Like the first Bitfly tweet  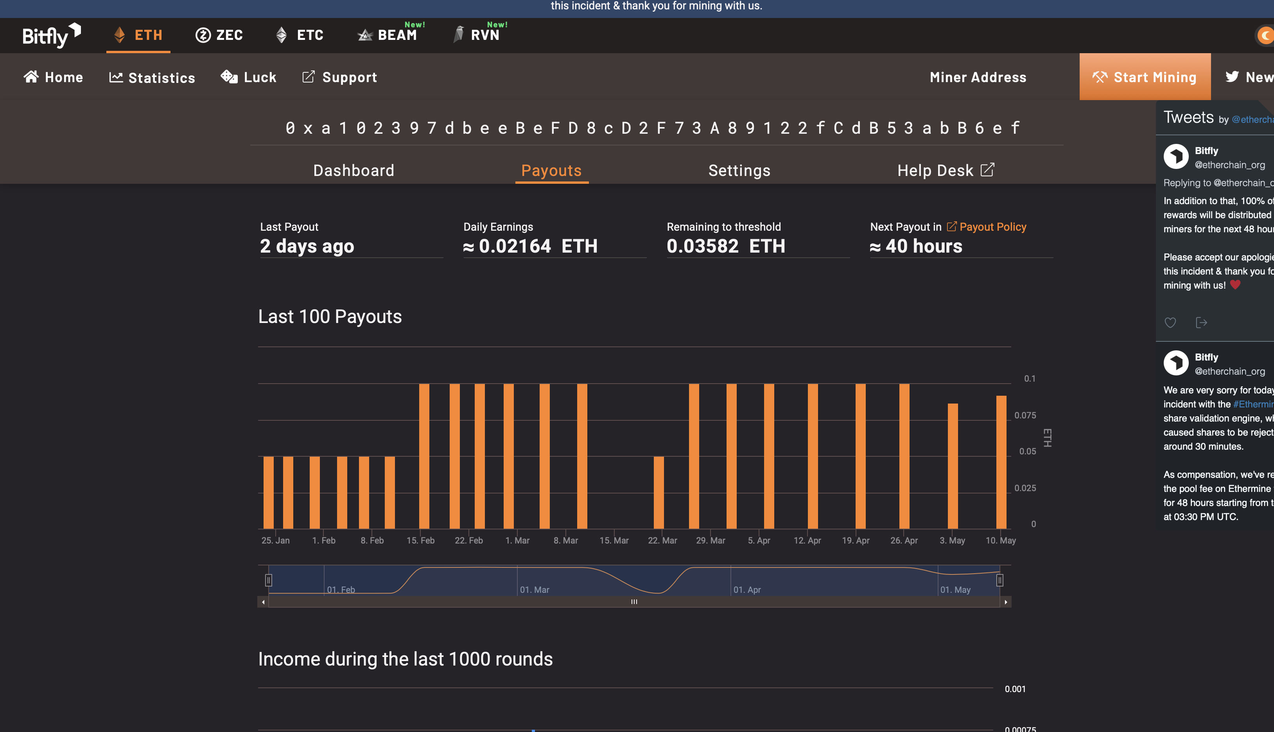click(1170, 323)
